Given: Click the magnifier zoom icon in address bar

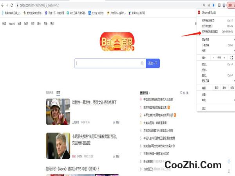Looking at the screenshot, I should tap(204, 5).
